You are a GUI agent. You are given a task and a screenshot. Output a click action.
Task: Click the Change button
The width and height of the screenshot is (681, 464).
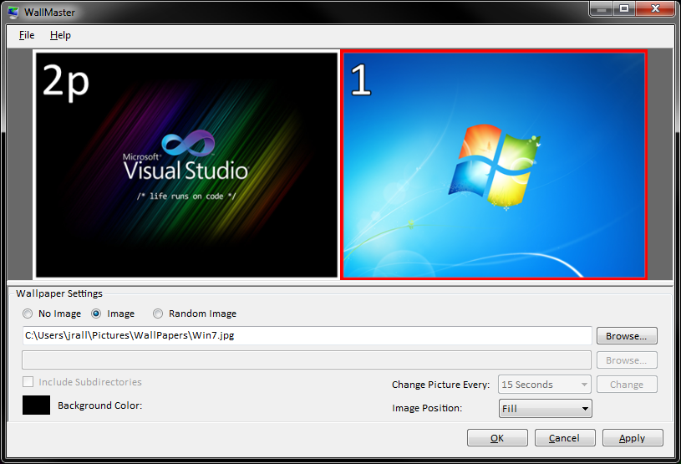(627, 385)
